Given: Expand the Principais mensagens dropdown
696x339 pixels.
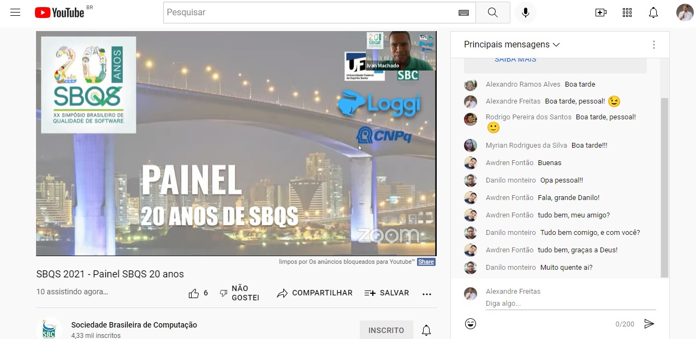Looking at the screenshot, I should click(511, 45).
